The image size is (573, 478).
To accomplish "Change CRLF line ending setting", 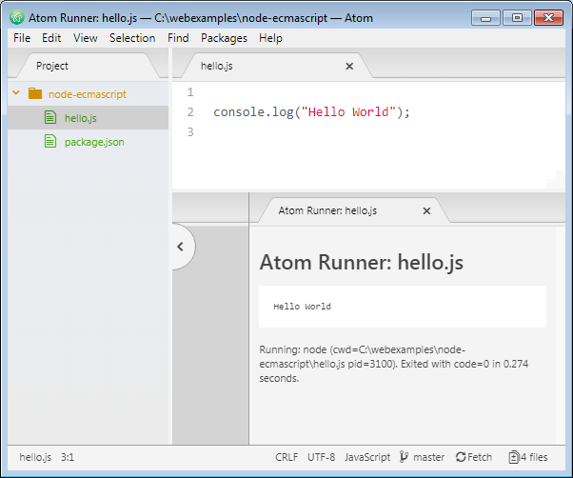I will coord(286,457).
